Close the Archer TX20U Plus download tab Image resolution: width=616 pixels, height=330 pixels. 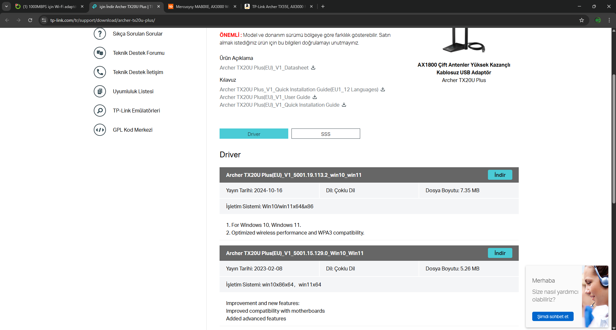tap(159, 6)
